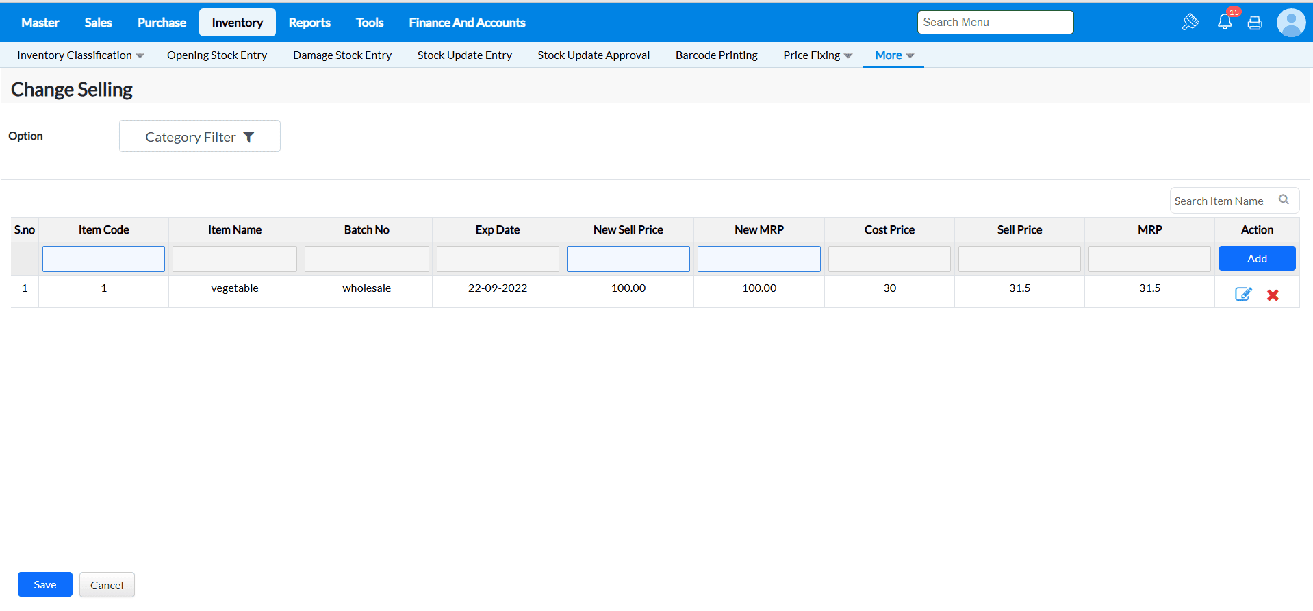Click the New Sell Price input

628,259
